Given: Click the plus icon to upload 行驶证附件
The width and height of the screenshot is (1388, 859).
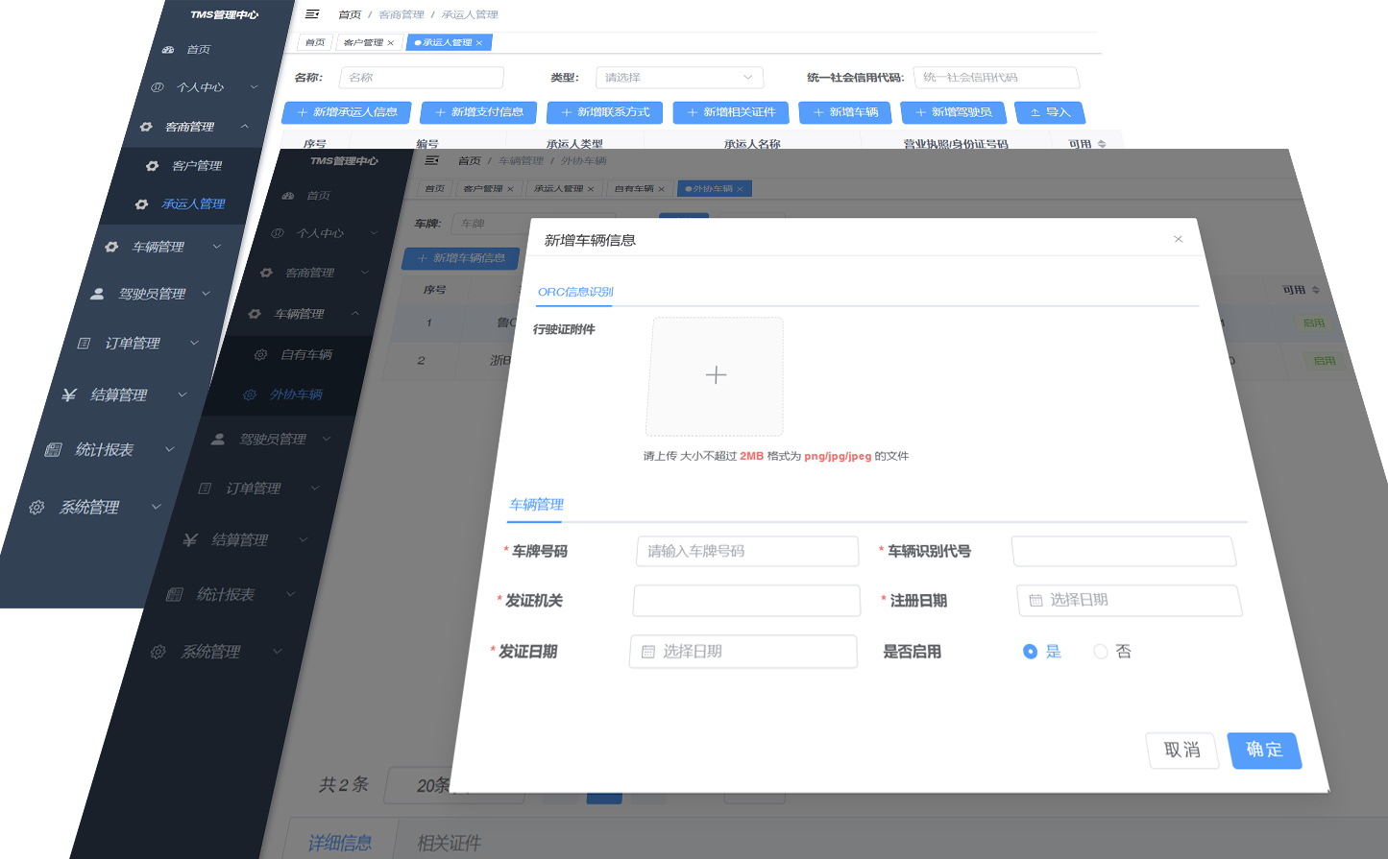Looking at the screenshot, I should click(x=716, y=375).
